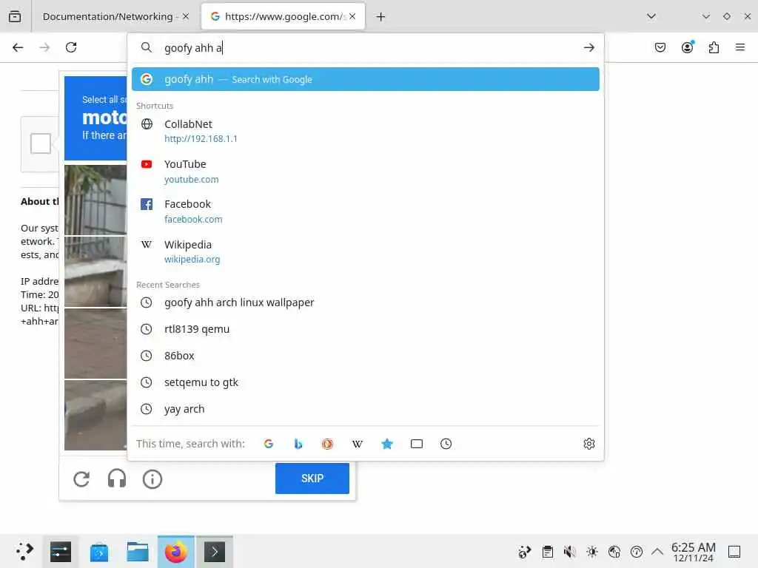Open System Settings in taskbar
Viewport: 758px width, 568px height.
[61, 552]
